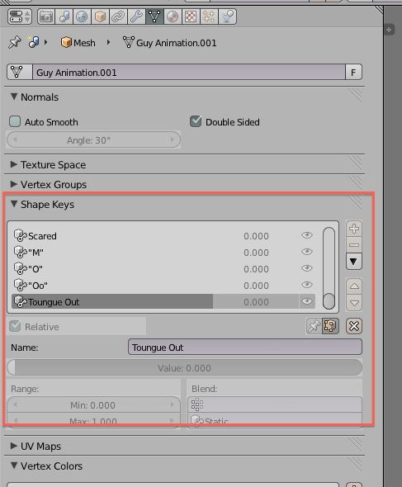Open Object Data triangle tab
Viewport: 402px width, 487px height.
click(154, 17)
